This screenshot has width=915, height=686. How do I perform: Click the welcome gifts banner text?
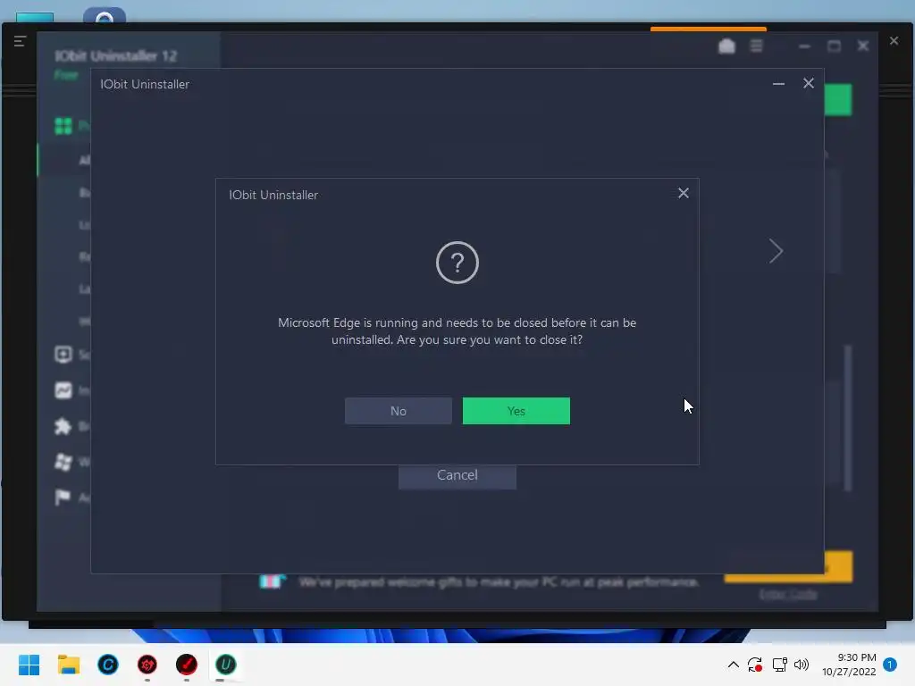coord(499,582)
